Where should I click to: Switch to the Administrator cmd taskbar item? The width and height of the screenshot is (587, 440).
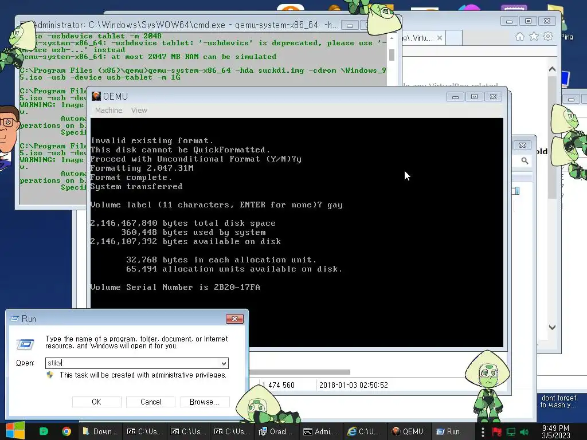[319, 431]
